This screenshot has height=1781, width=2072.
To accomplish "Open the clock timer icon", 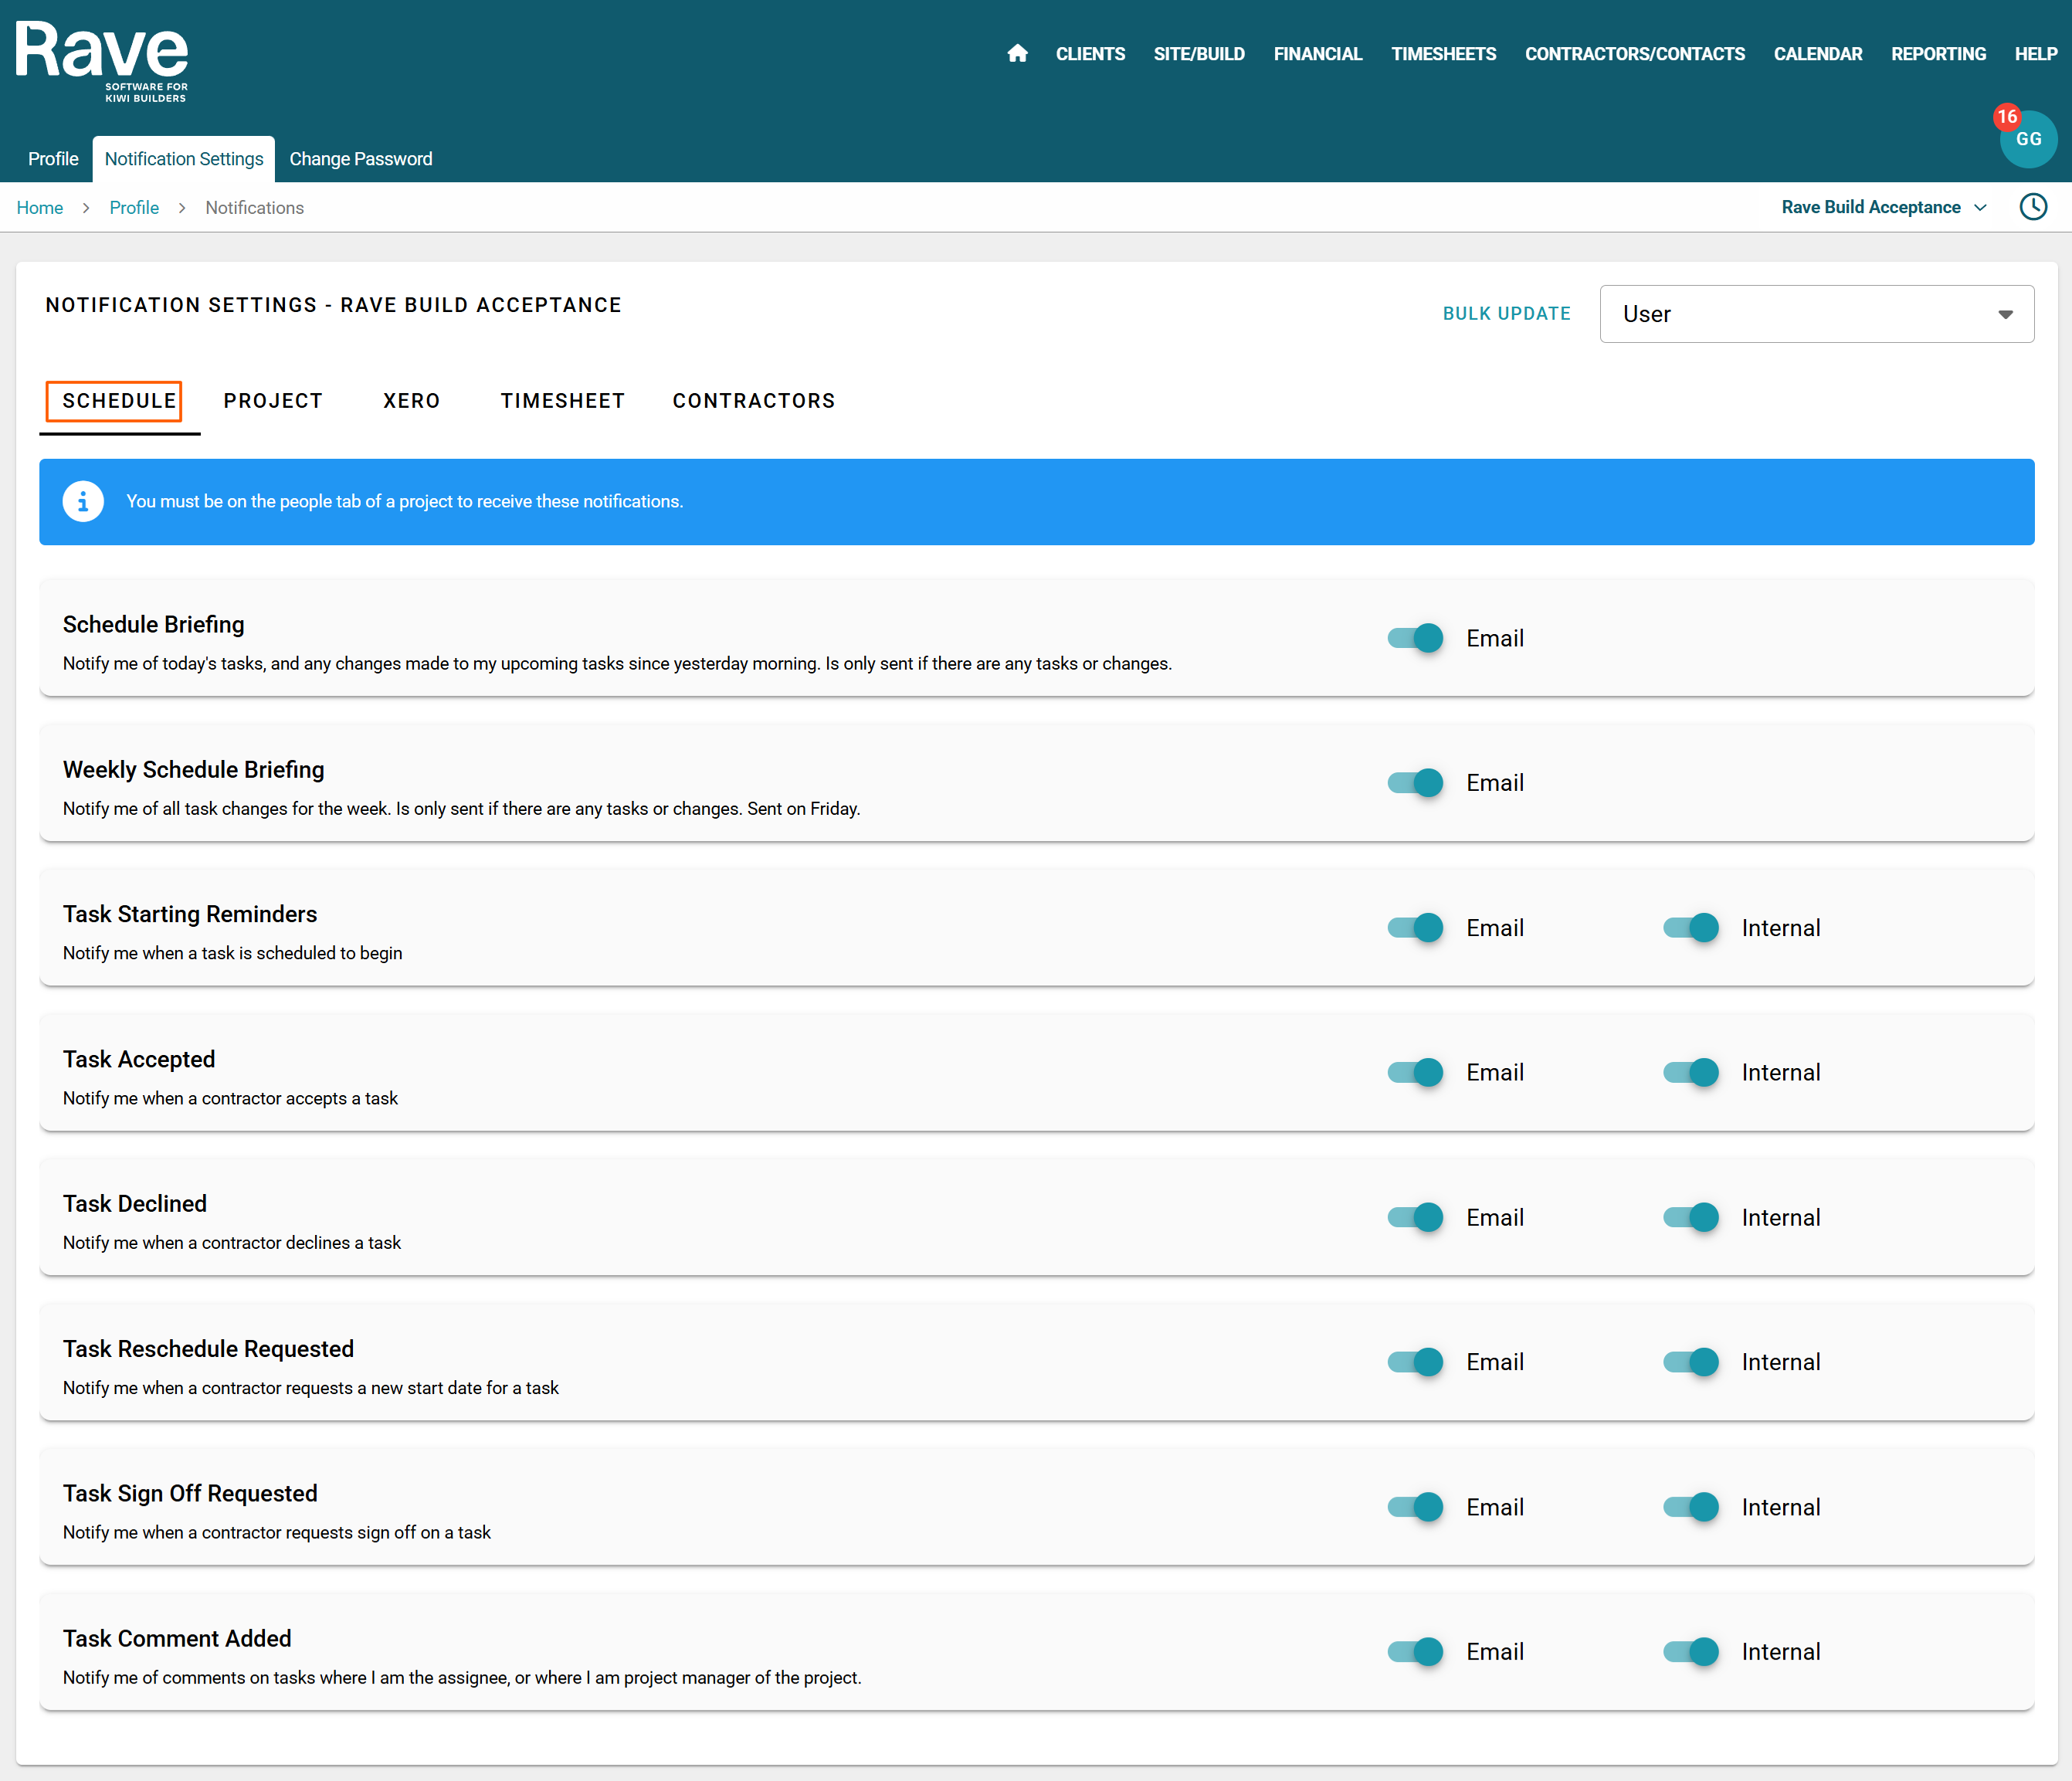I will point(2033,207).
